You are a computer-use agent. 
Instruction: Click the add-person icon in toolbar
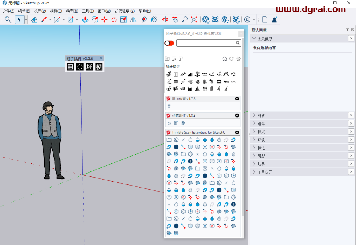[x=274, y=20]
